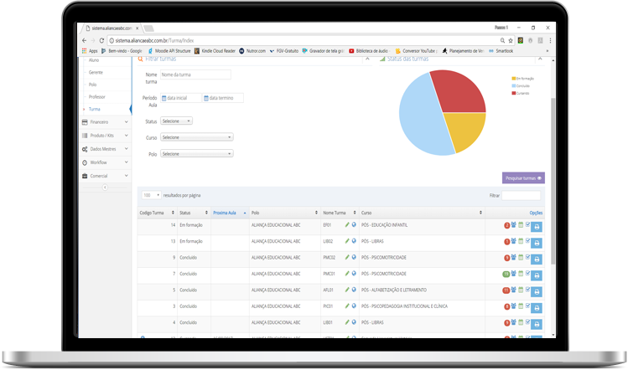This screenshot has width=628, height=370.
Task: Switch to the sistema.aliancaeabc browser tab
Action: pyautogui.click(x=111, y=28)
